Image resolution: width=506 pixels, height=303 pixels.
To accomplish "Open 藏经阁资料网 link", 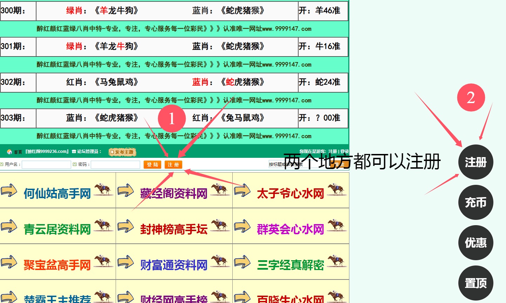I will (x=174, y=194).
